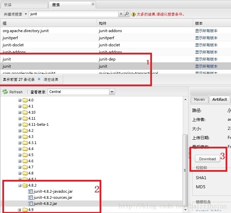Viewport: 231px width, 213px height.
Task: Click the 4.10 folder icon
Action: 25,112
